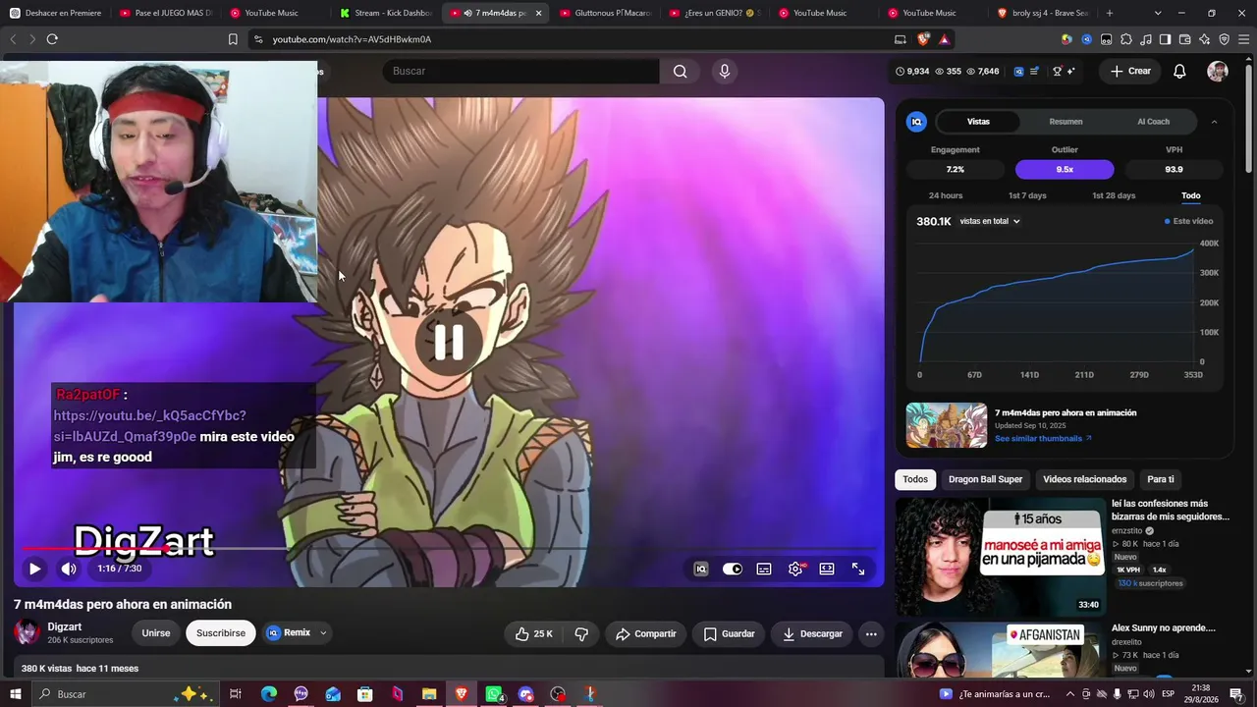Toggle autoplay switch in the video player
Viewport: 1257px width, 707px height.
point(733,569)
